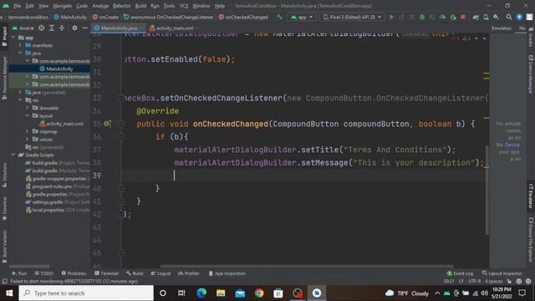
Task: Stop the running app with the red square
Action: coord(463,17)
